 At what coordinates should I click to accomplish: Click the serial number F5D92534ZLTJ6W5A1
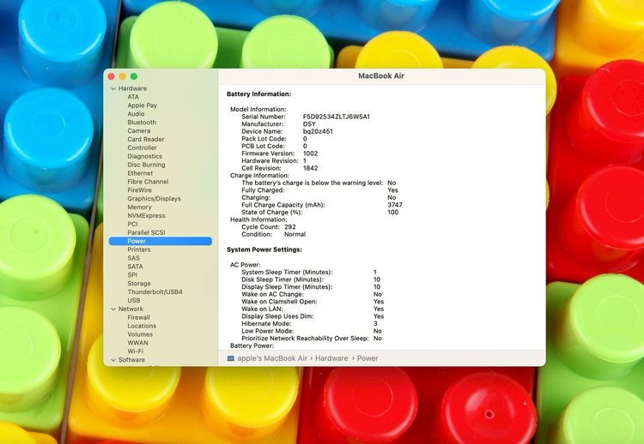point(337,117)
